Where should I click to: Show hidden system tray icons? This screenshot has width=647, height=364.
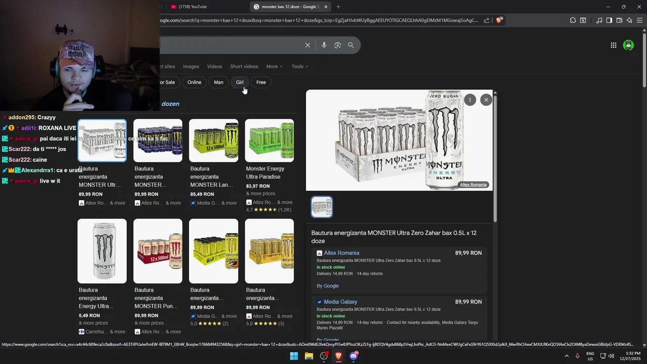point(566,356)
